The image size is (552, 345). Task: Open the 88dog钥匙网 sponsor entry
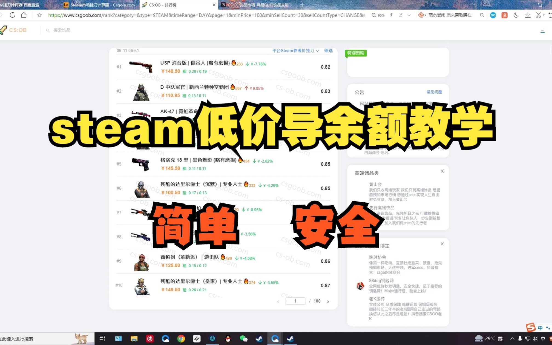[x=381, y=281]
